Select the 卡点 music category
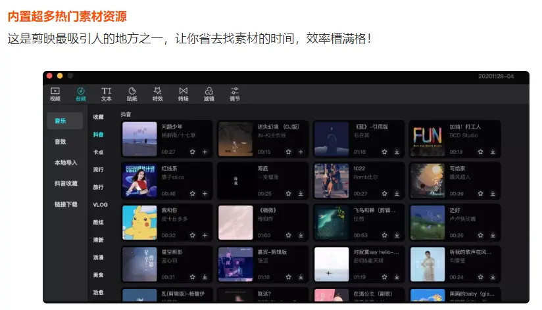542x310 pixels. [98, 152]
